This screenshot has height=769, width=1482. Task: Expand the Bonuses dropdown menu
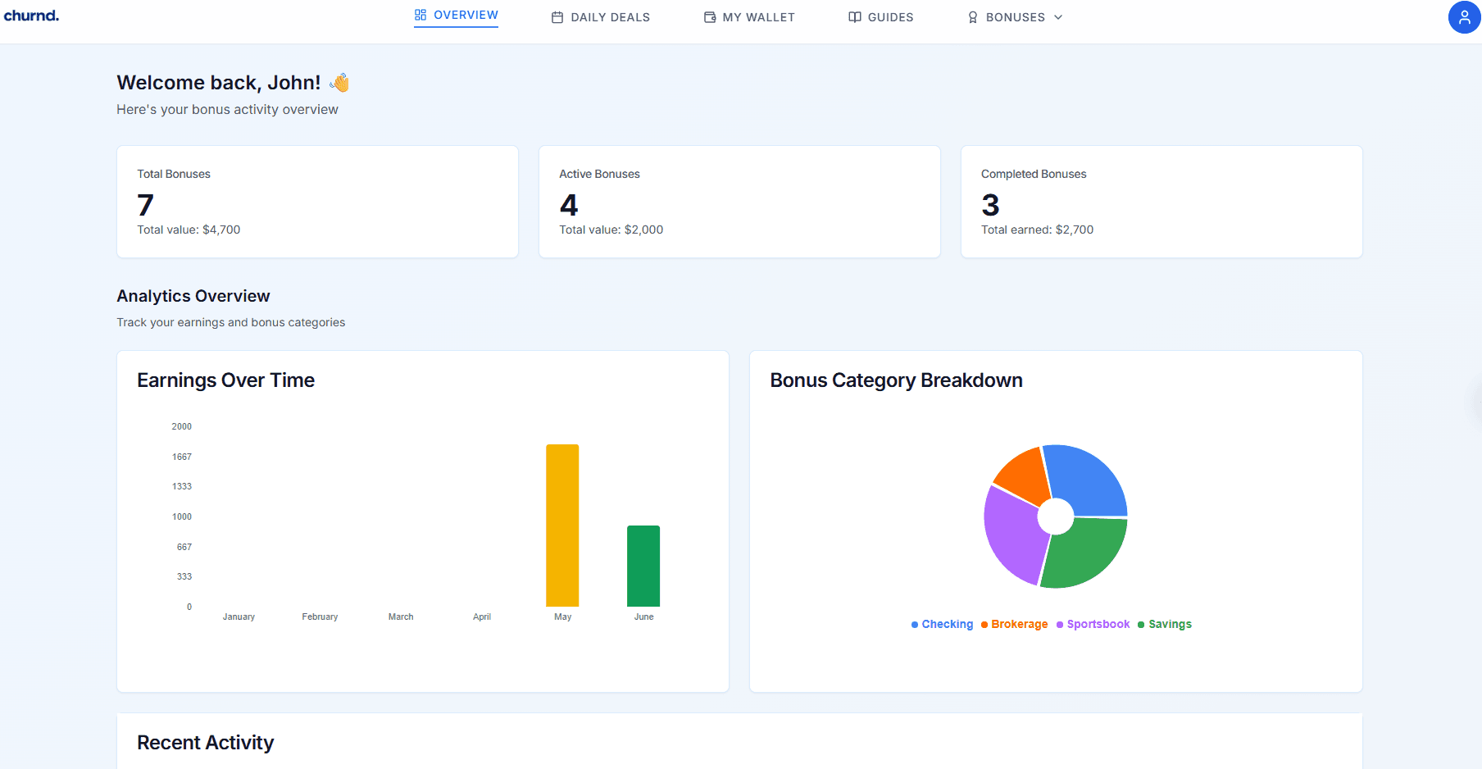1059,16
